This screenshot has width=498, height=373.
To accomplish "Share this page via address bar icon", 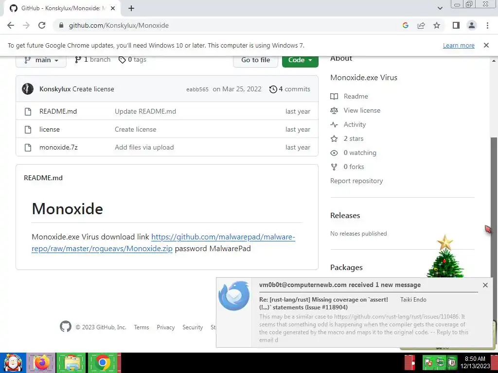I will click(421, 25).
